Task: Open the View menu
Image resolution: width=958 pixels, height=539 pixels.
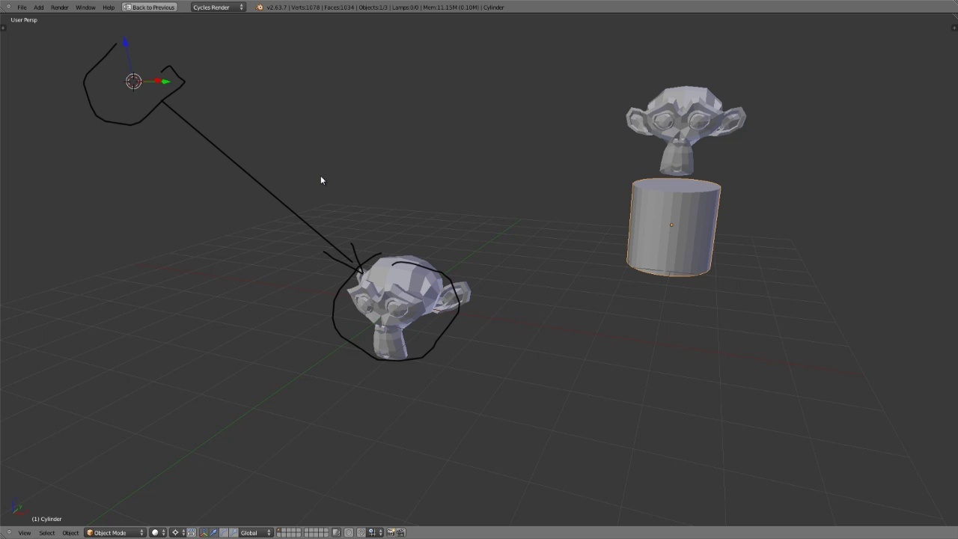Action: click(x=25, y=532)
